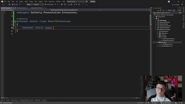Collapse the Gatherly.Presentation project
This screenshot has height=104, width=185.
pos(156,29)
